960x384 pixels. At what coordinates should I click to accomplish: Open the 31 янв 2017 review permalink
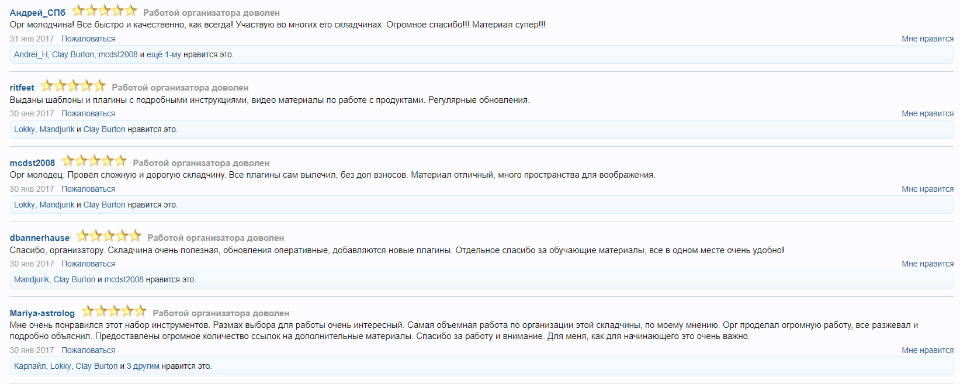point(32,39)
